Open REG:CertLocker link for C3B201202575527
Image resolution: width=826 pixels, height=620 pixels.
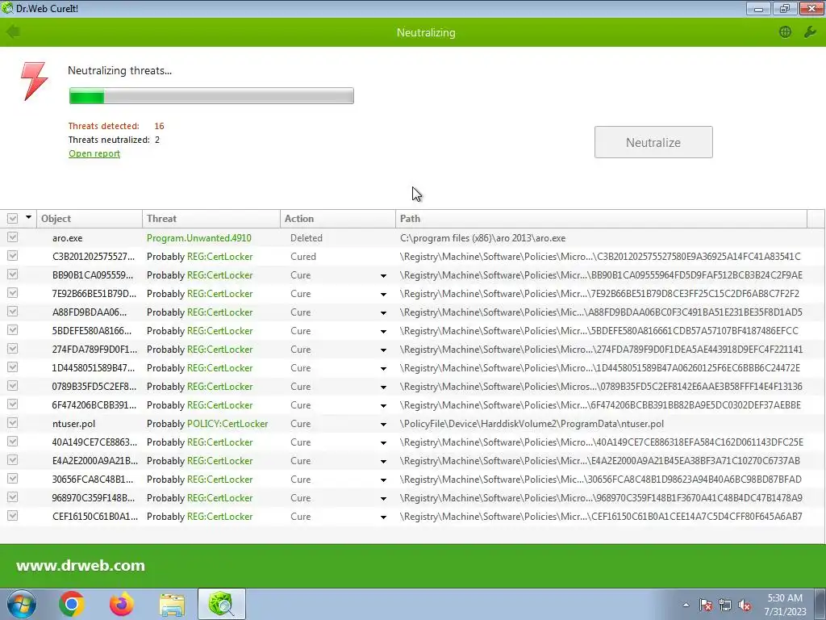pyautogui.click(x=219, y=256)
